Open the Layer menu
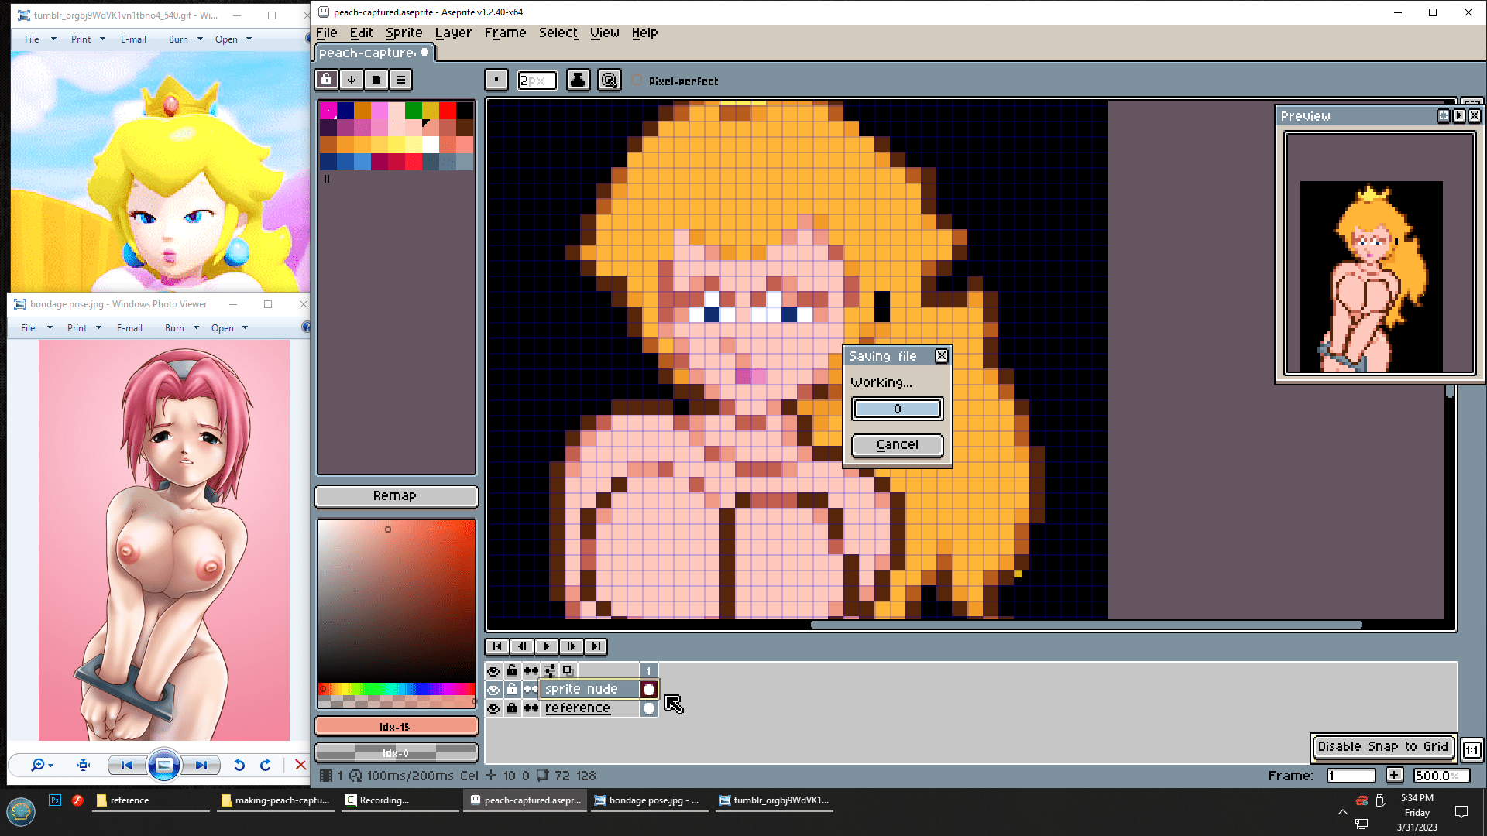Viewport: 1487px width, 836px height. [453, 33]
